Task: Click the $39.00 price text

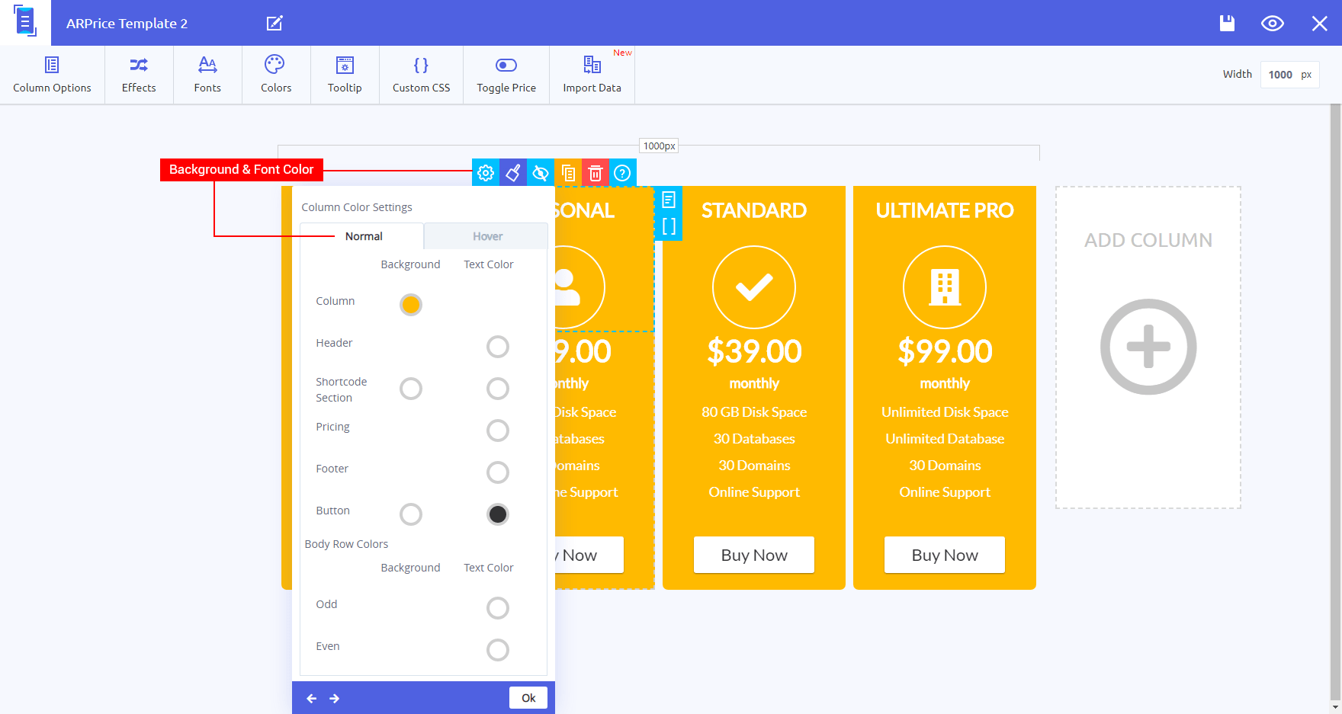Action: point(754,351)
